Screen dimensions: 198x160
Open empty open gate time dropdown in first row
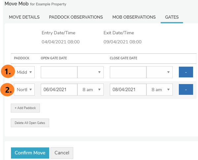(90, 72)
